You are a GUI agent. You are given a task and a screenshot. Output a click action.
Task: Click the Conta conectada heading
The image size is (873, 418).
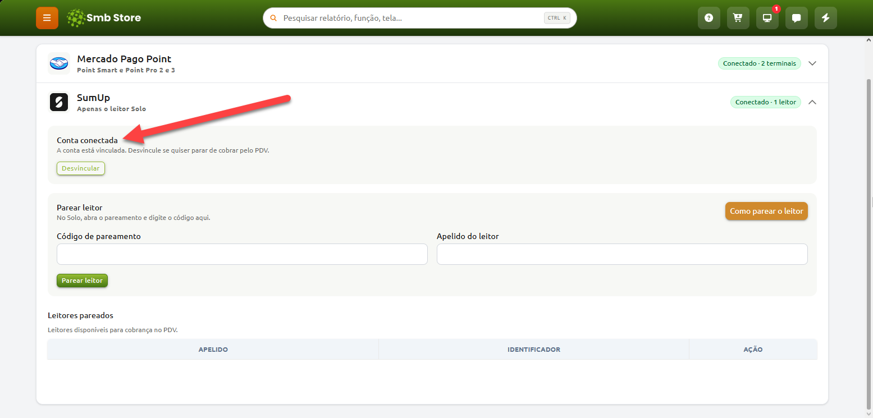pyautogui.click(x=88, y=140)
